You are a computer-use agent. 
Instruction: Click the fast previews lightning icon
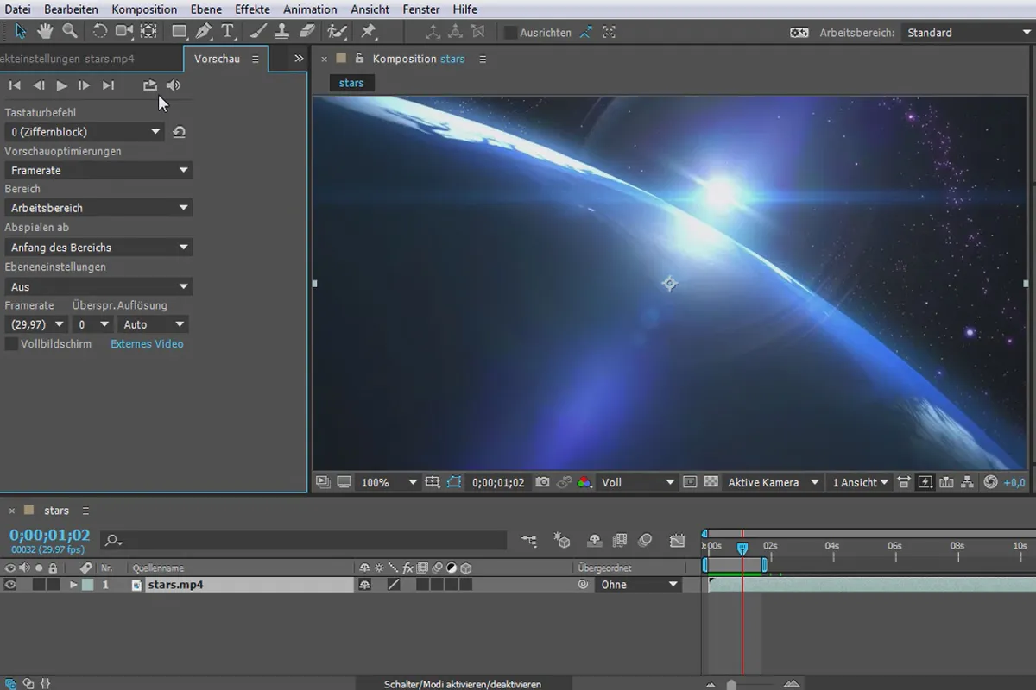tap(925, 482)
